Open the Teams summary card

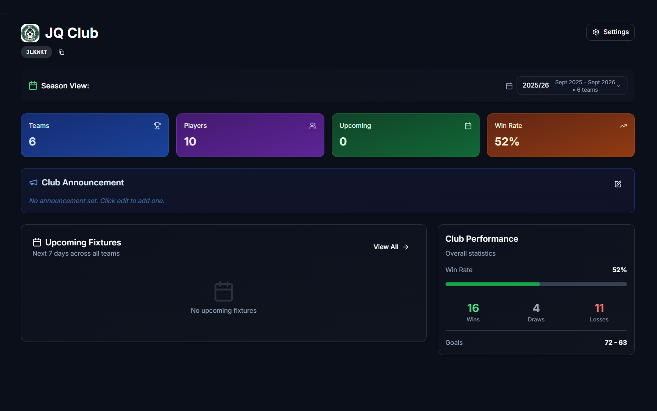[x=95, y=135]
